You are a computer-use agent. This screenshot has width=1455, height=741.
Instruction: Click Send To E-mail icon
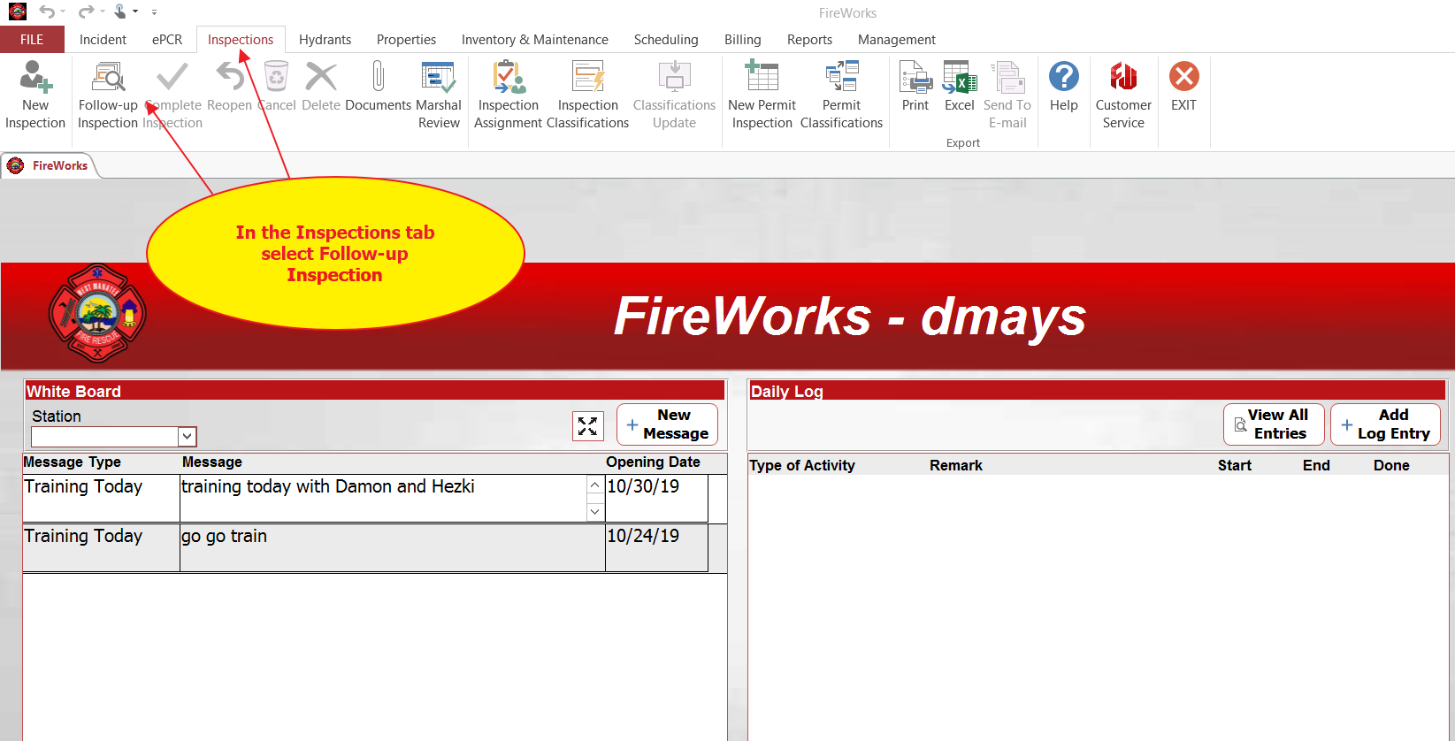click(1007, 77)
